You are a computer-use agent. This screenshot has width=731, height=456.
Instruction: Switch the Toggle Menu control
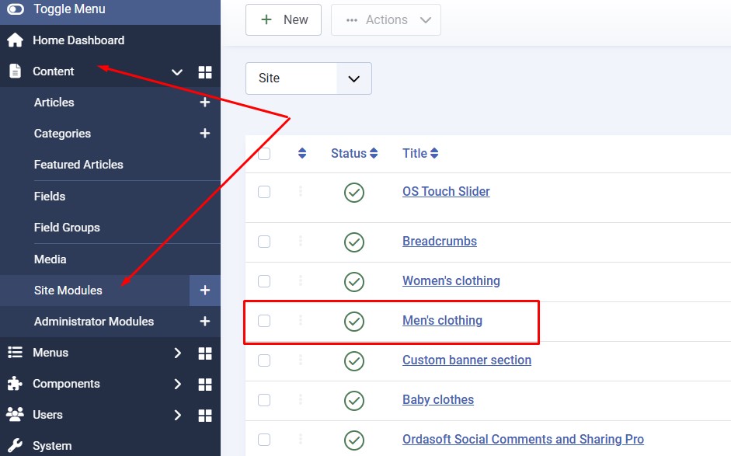click(16, 9)
